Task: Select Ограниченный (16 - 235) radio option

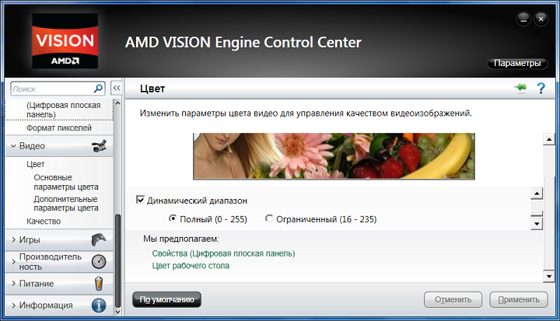Action: pos(270,219)
